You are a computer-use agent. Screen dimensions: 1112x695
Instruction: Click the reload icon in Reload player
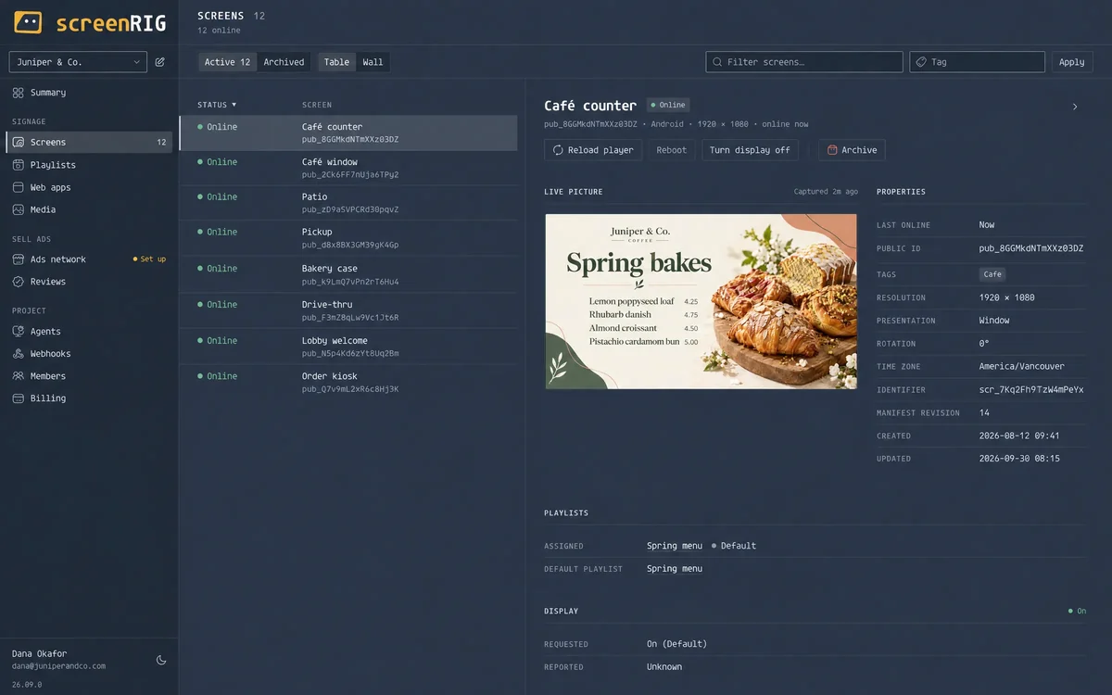click(x=558, y=150)
